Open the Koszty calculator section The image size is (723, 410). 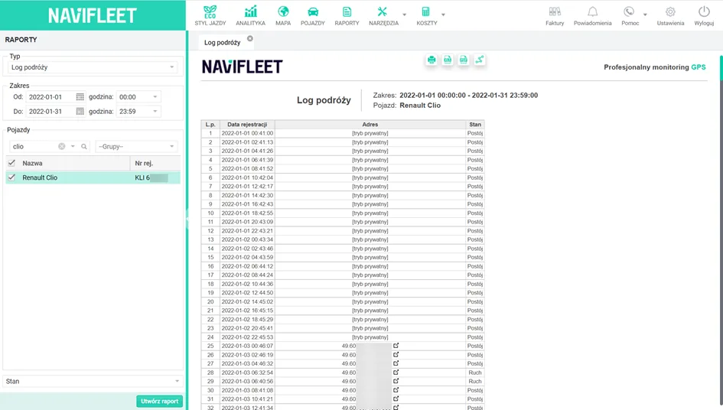coord(426,15)
